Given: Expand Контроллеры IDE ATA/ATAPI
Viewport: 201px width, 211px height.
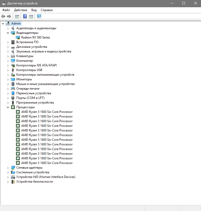Looking at the screenshot, I should pyautogui.click(x=8, y=66).
